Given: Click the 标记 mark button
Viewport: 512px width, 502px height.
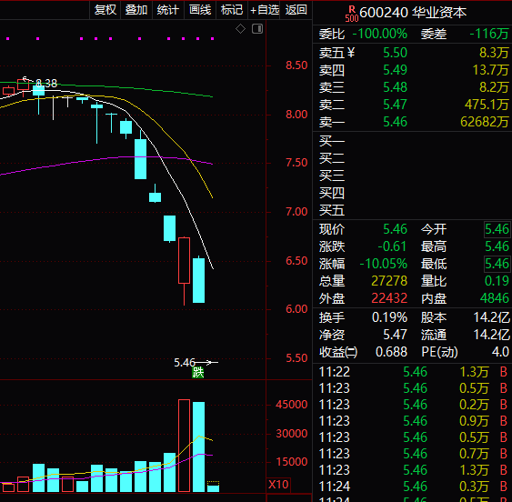Looking at the screenshot, I should (x=232, y=10).
